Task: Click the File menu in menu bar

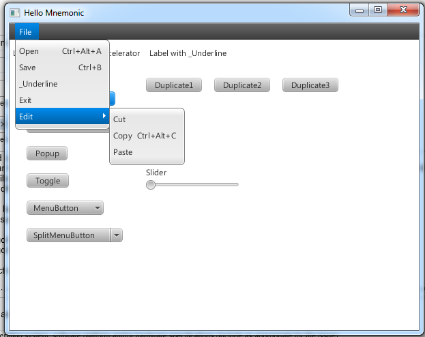Action: point(25,32)
